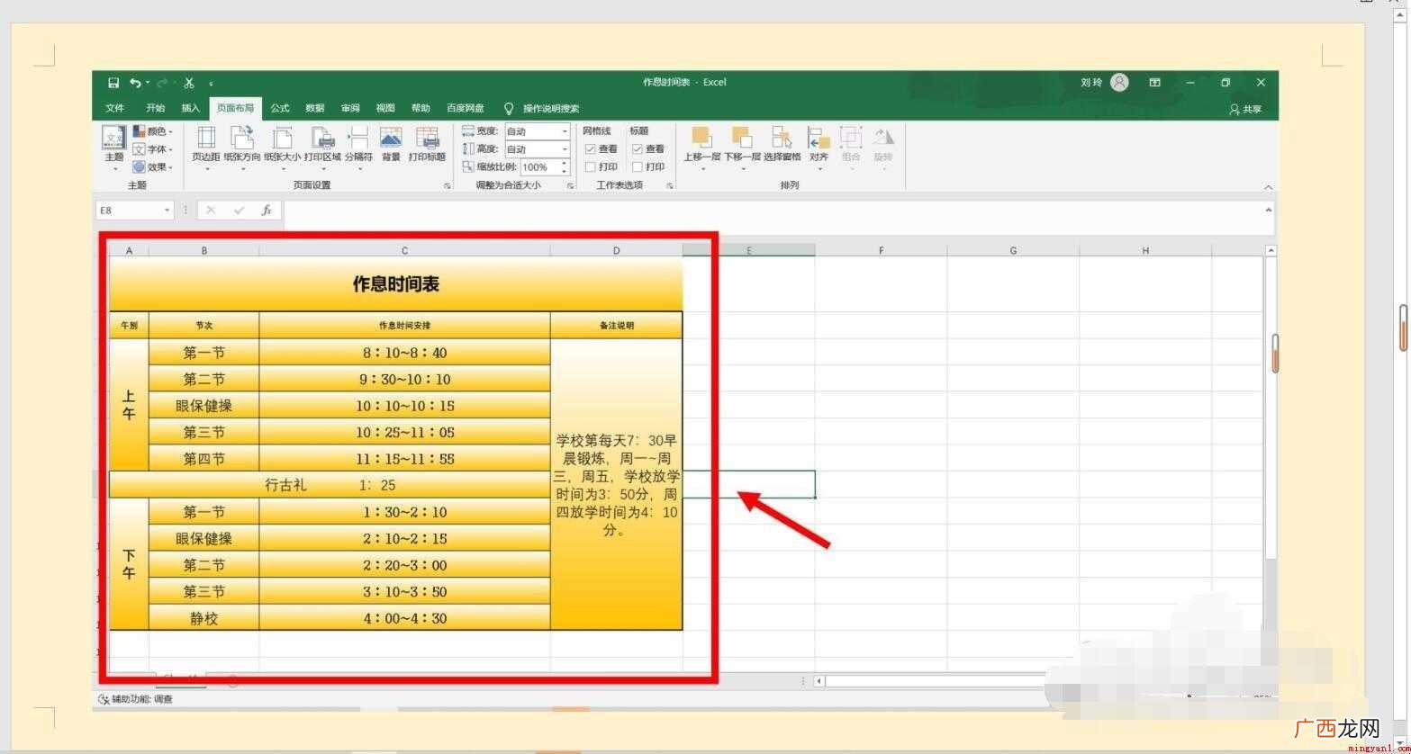Open the 文件 menu tab
The image size is (1411, 754).
(x=114, y=109)
